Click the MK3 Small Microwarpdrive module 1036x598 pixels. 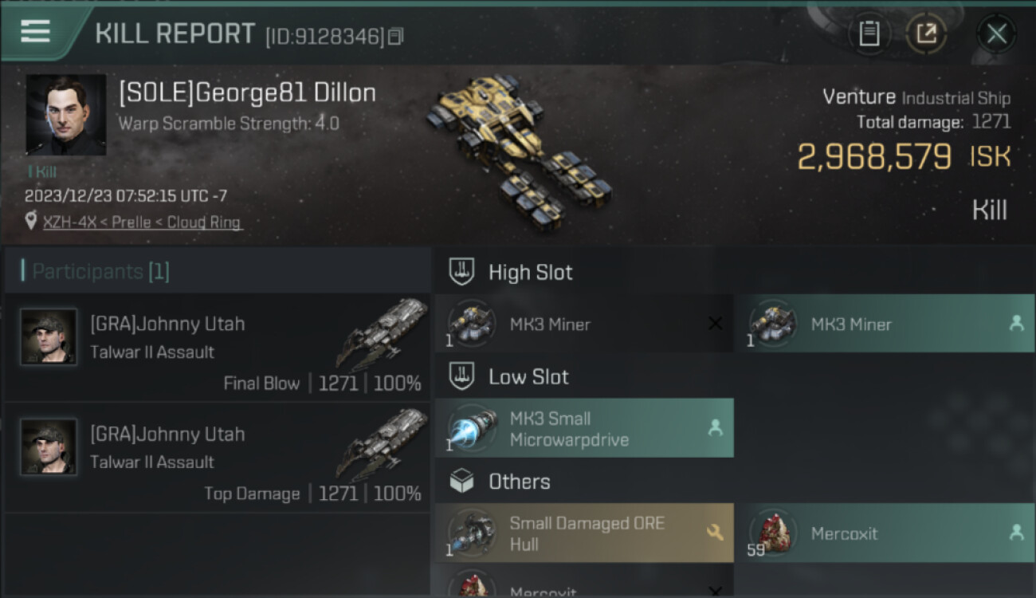[x=584, y=429]
